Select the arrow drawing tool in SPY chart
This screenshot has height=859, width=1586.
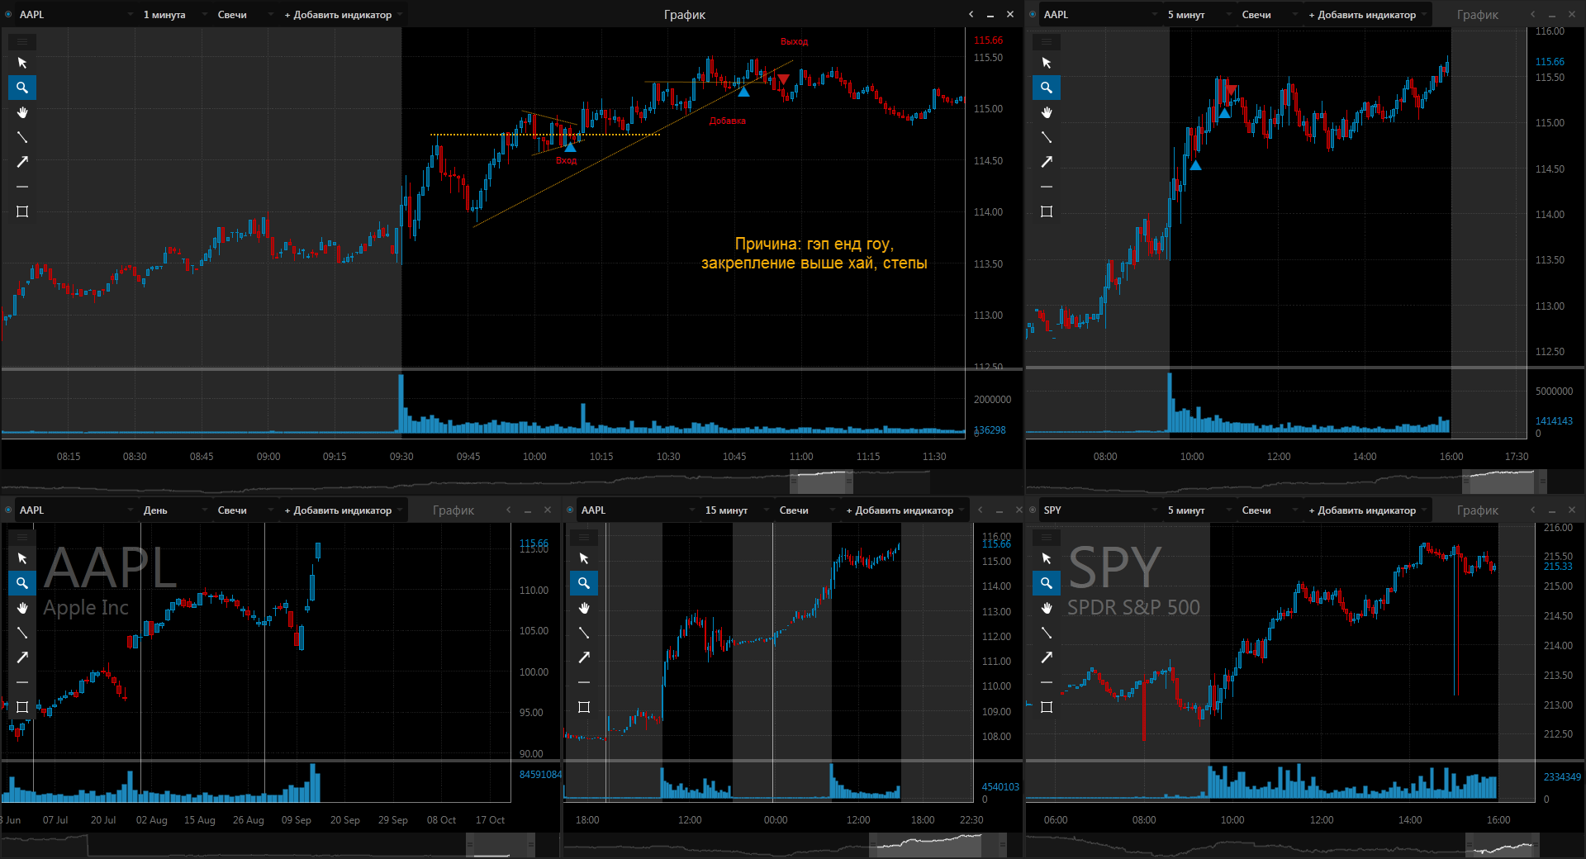(x=1047, y=657)
